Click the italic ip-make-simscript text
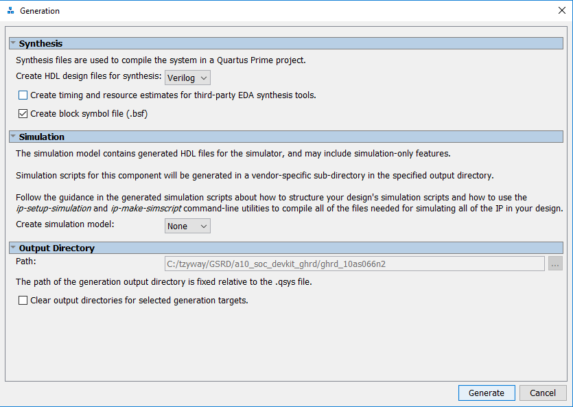 146,209
